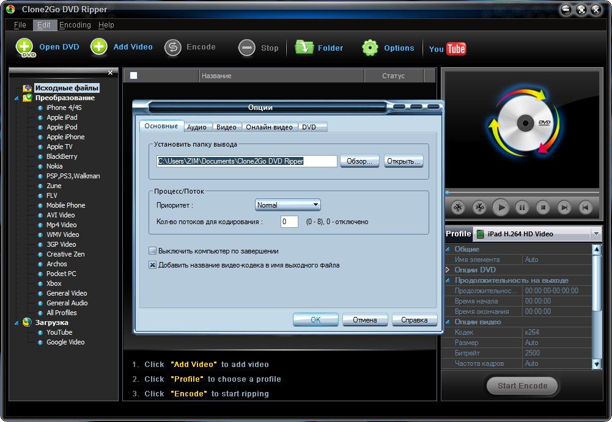Select the Apple iPad profile
This screenshot has width=612, height=422.
click(62, 117)
